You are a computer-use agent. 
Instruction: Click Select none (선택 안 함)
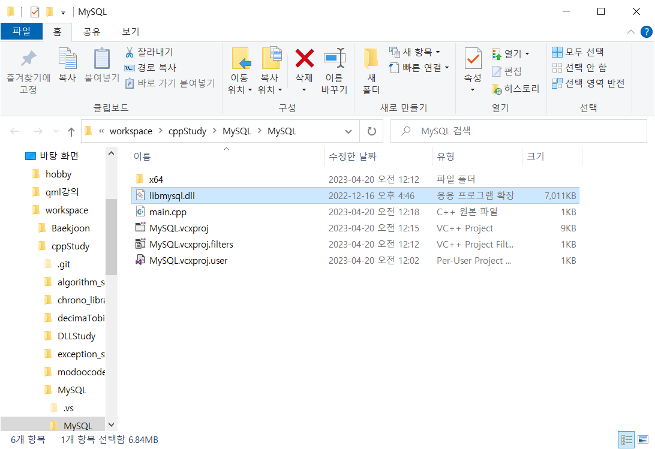[x=579, y=68]
